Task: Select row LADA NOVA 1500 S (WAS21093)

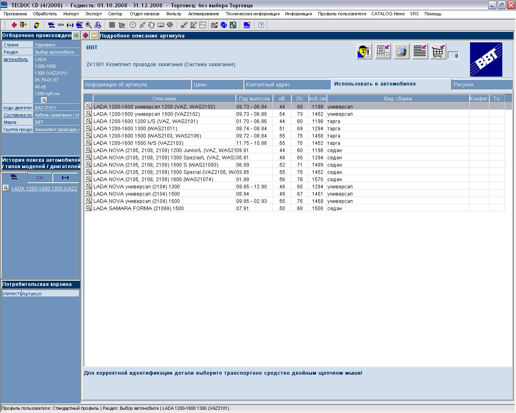Action: click(294, 165)
